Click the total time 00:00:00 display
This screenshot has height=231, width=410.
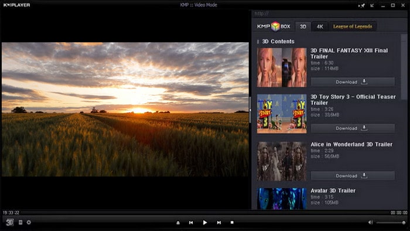pos(399,213)
